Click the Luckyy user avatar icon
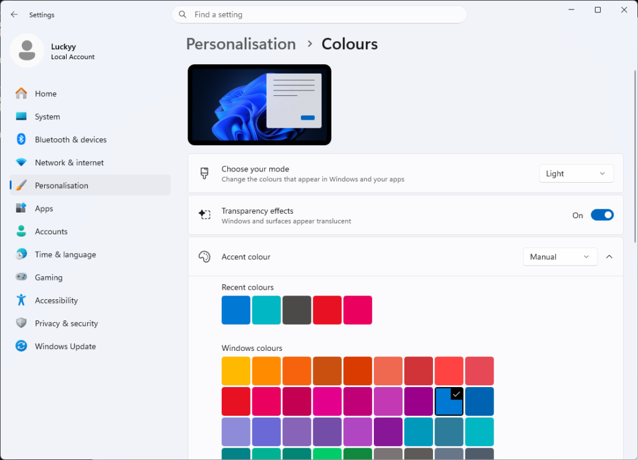 click(27, 50)
